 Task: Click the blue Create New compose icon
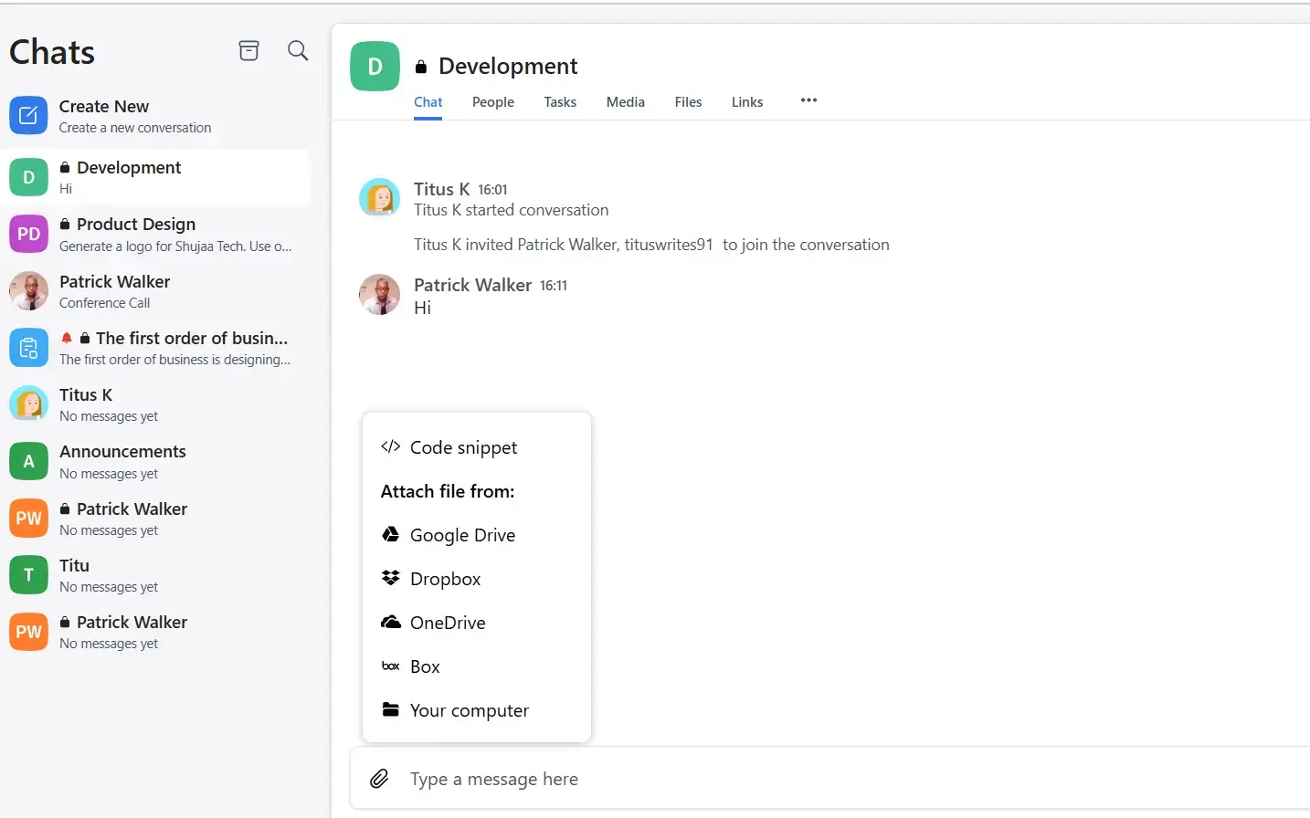click(x=28, y=116)
